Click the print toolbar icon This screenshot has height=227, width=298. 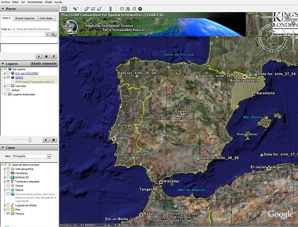[128, 9]
